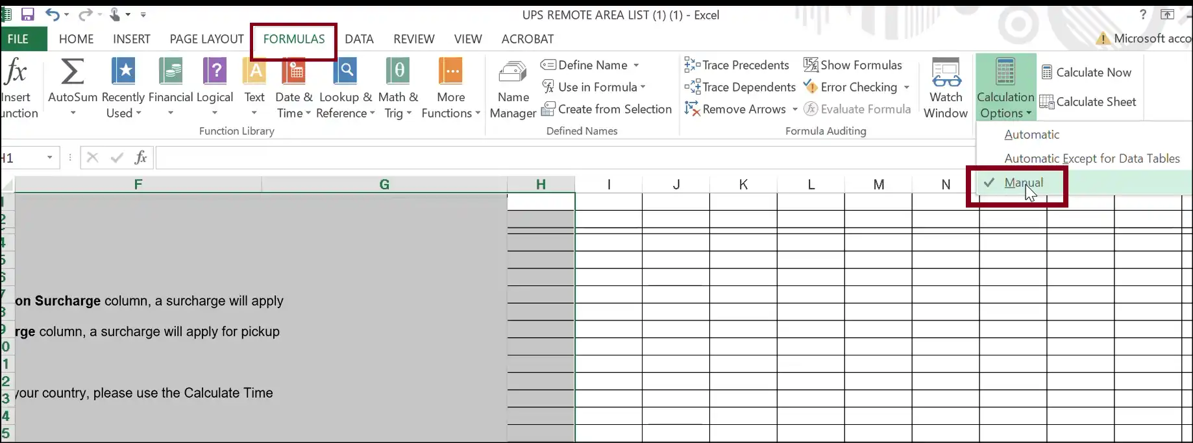Screen dimensions: 1193x443
Task: Click Remove Arrows button
Action: click(735, 109)
